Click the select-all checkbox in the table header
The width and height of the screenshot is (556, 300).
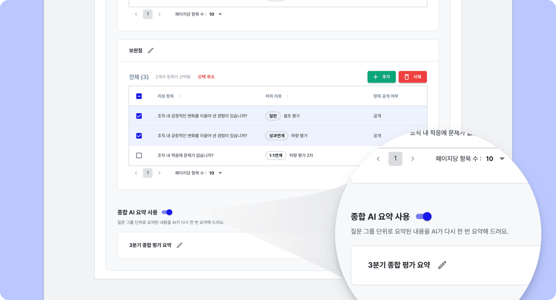tap(139, 96)
